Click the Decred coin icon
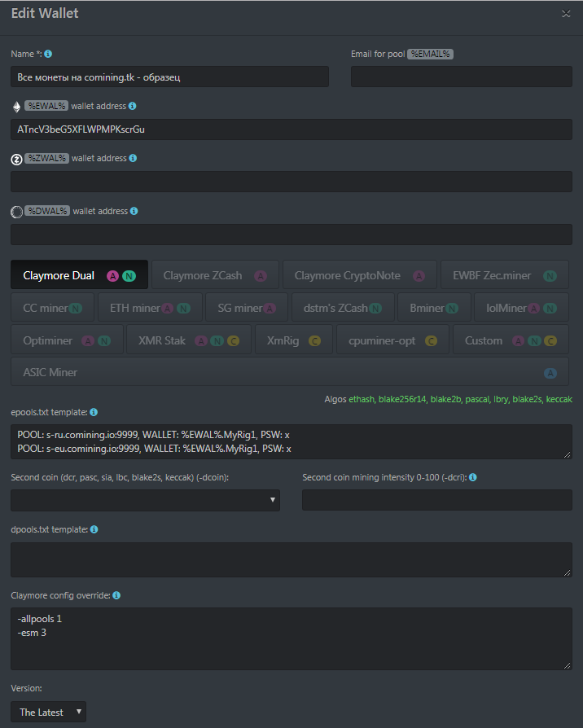This screenshot has width=583, height=728. (17, 213)
